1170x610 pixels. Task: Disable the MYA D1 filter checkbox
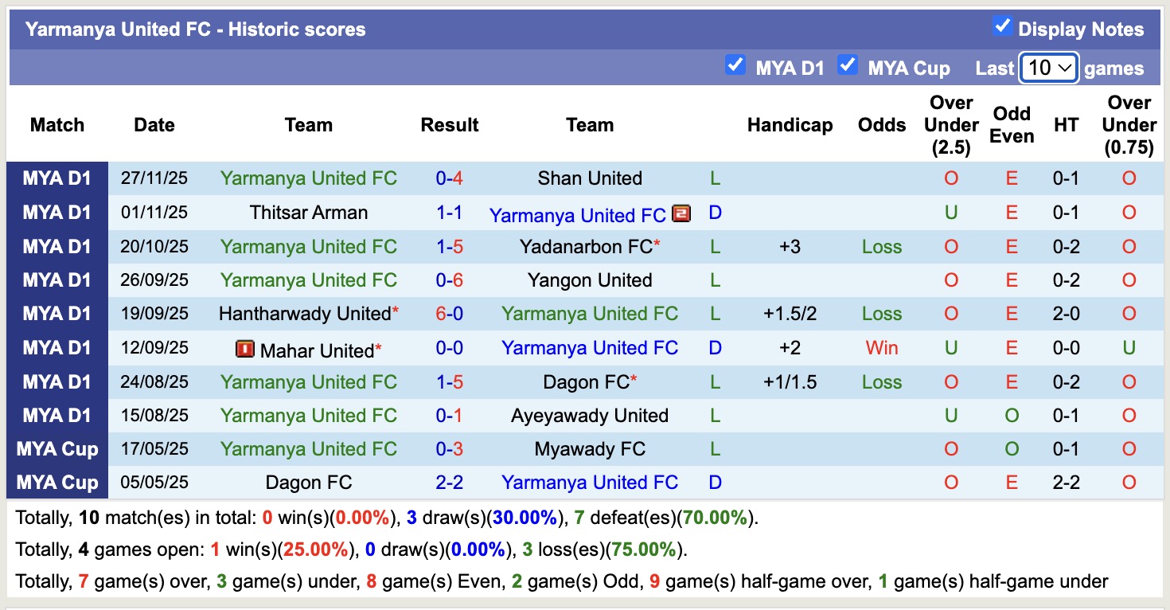point(736,65)
